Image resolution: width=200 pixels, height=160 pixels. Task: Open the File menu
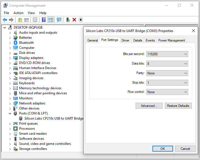pos(6,13)
